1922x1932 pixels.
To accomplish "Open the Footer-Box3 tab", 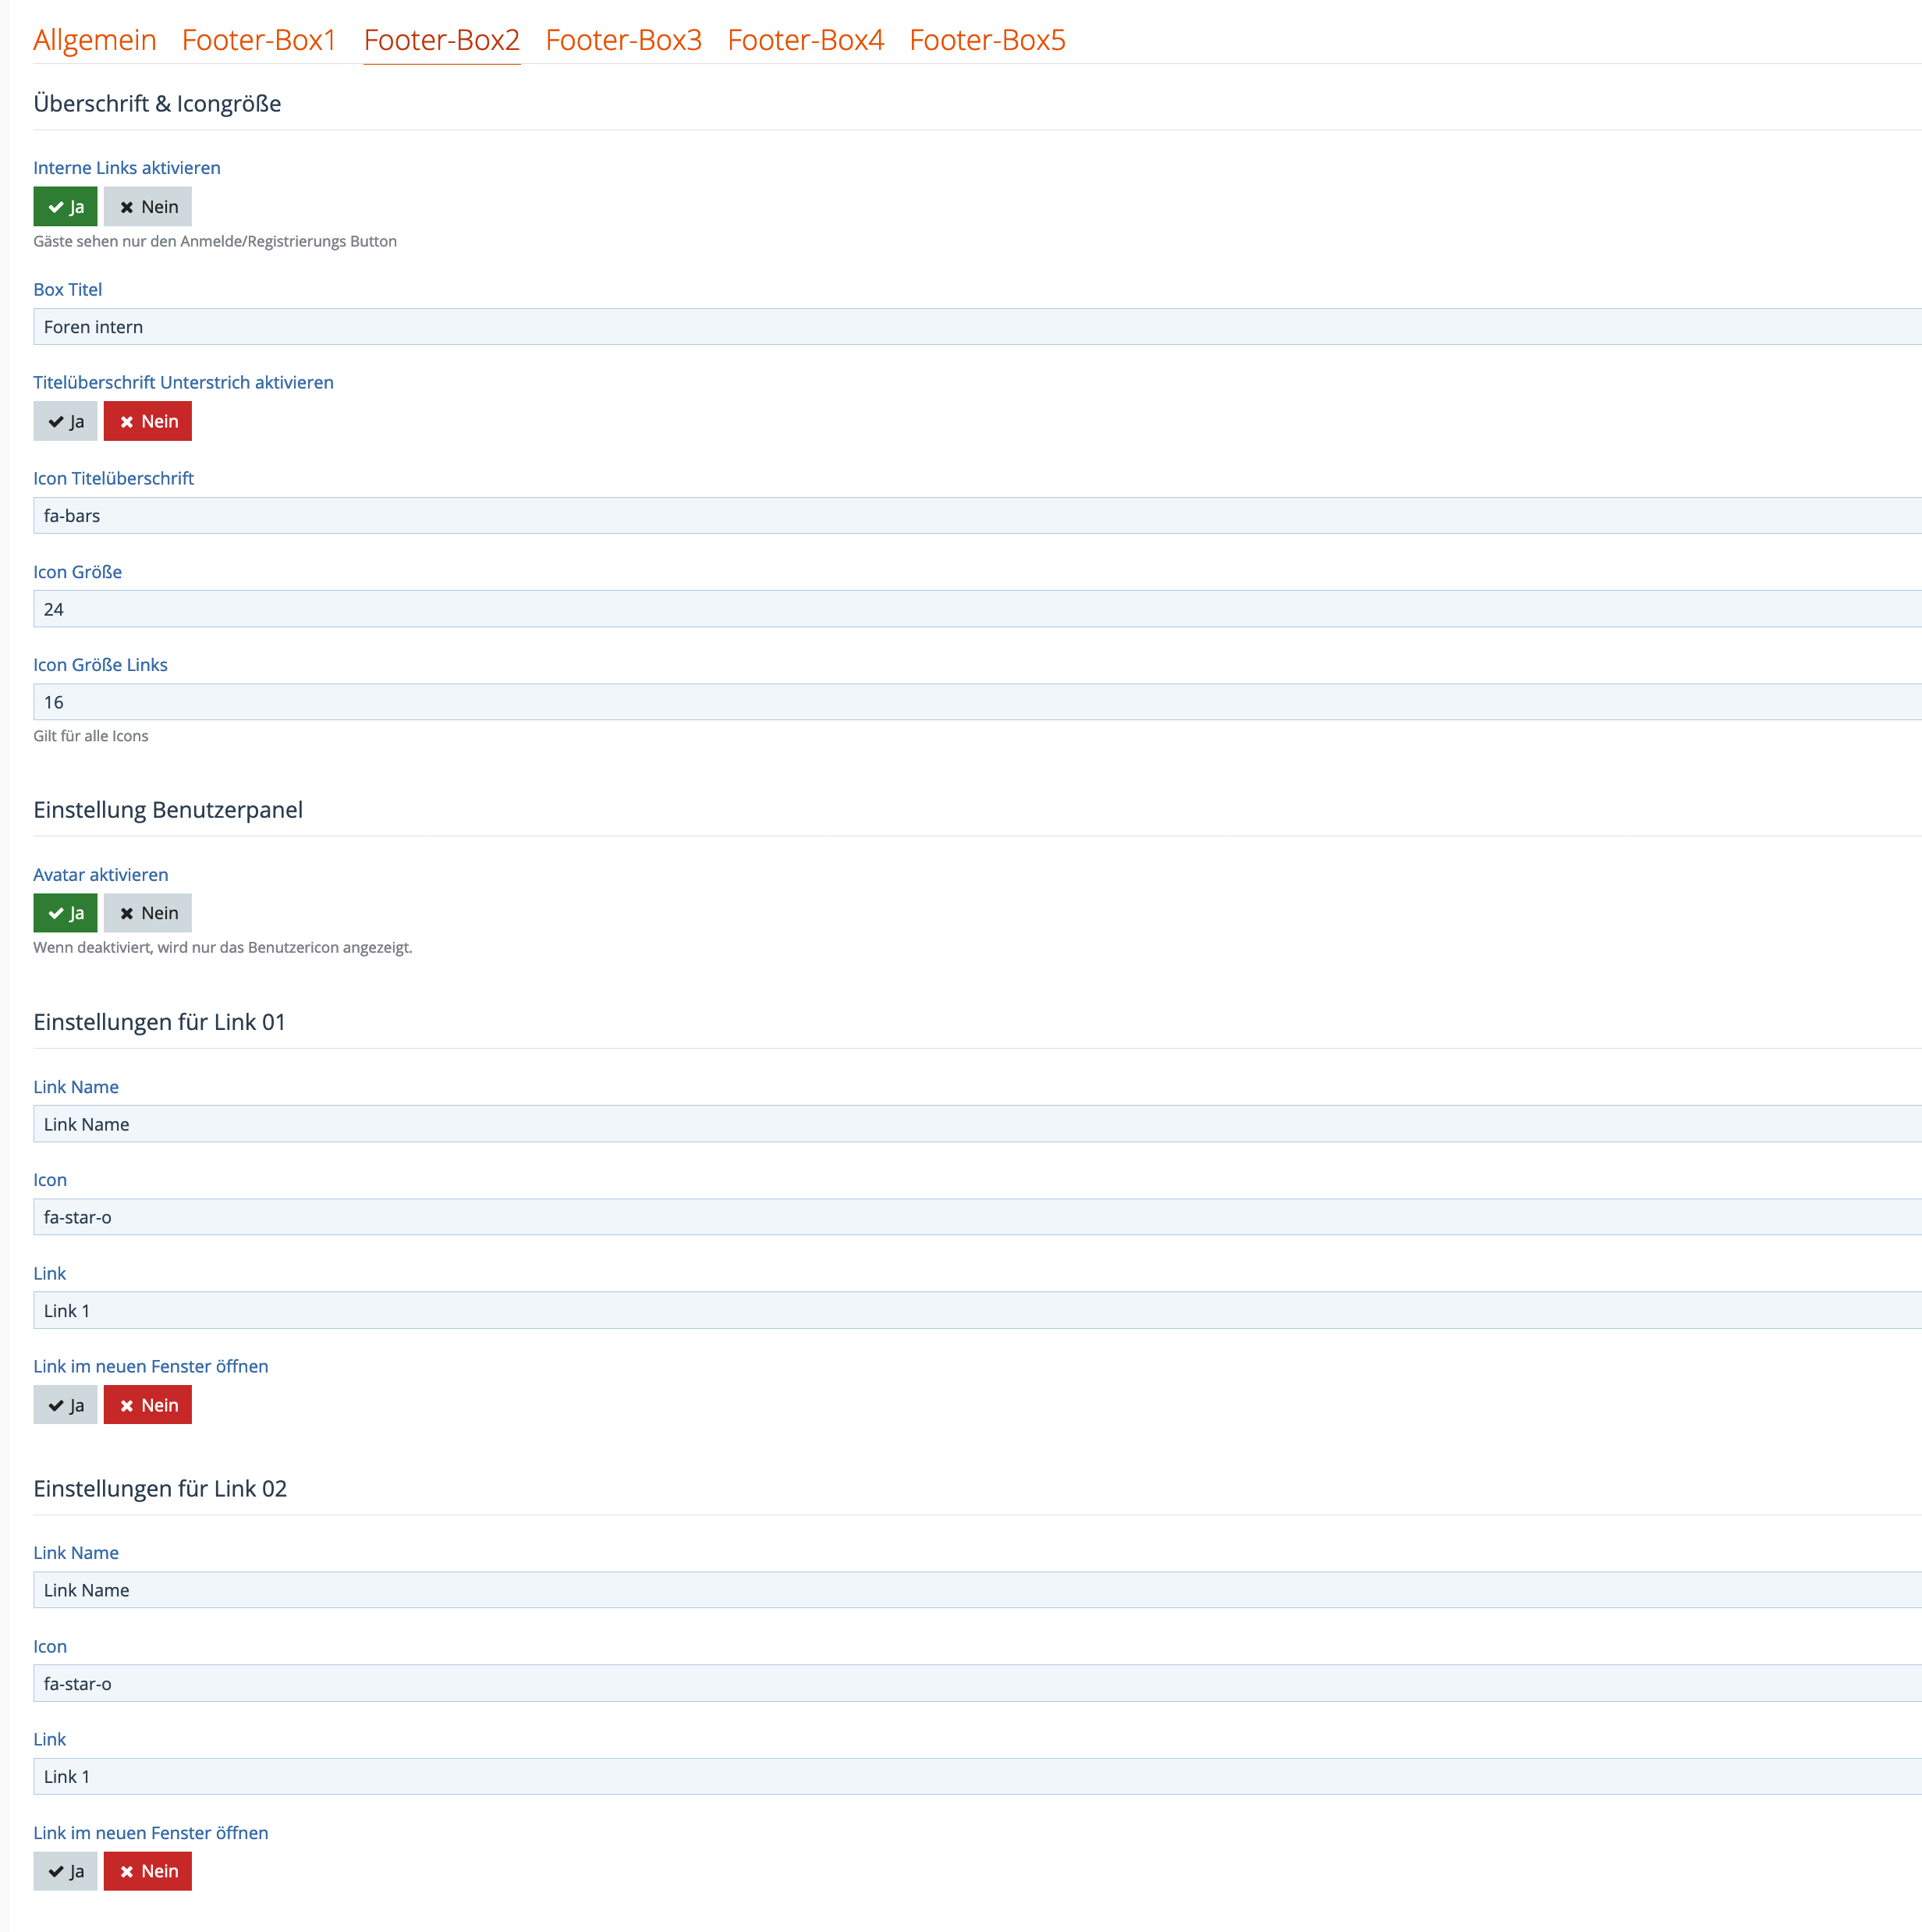I will coord(622,40).
